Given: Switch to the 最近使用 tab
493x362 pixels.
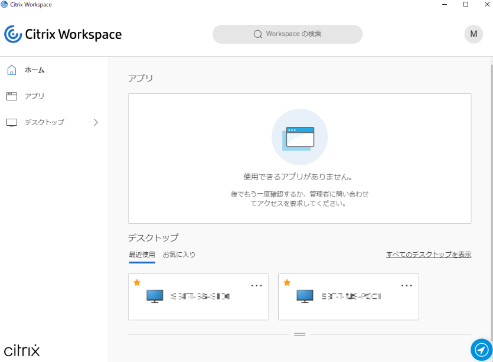Looking at the screenshot, I should click(142, 255).
